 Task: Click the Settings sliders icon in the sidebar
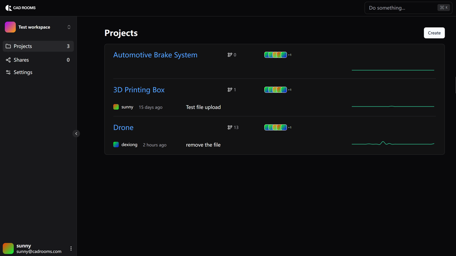8,72
